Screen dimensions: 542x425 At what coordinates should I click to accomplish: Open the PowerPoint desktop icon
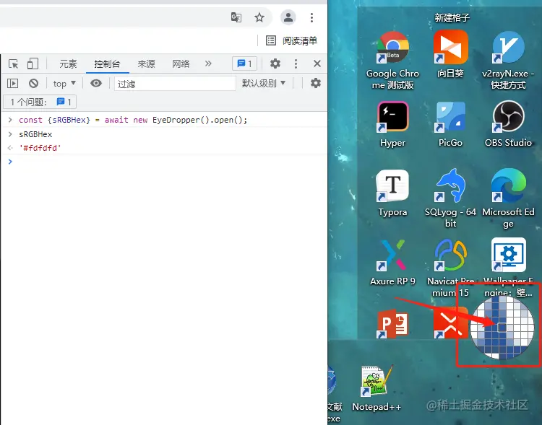[392, 324]
